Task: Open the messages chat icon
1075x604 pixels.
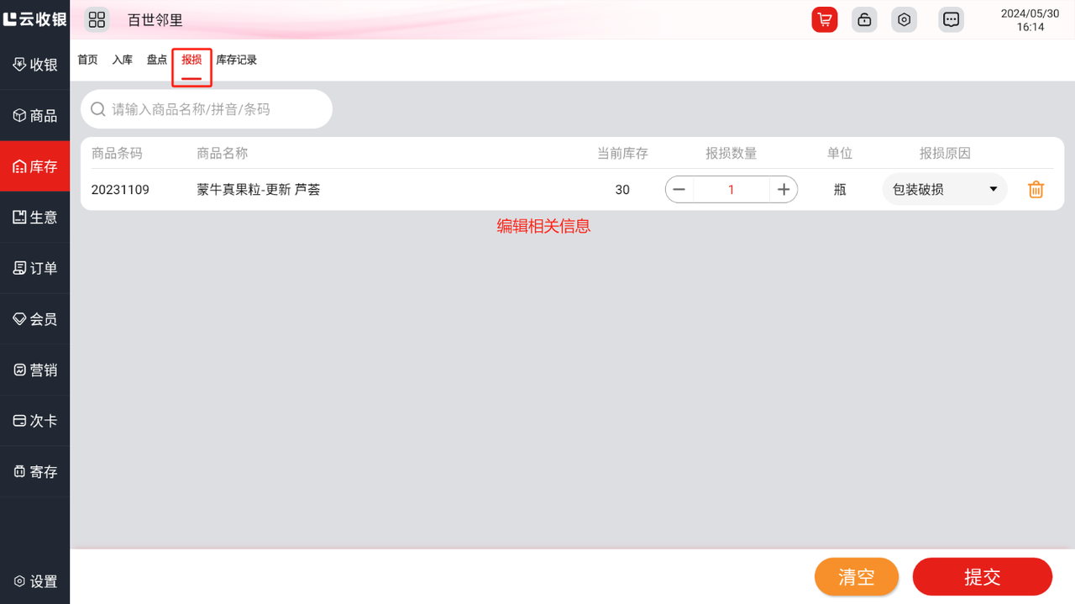Action: [951, 19]
